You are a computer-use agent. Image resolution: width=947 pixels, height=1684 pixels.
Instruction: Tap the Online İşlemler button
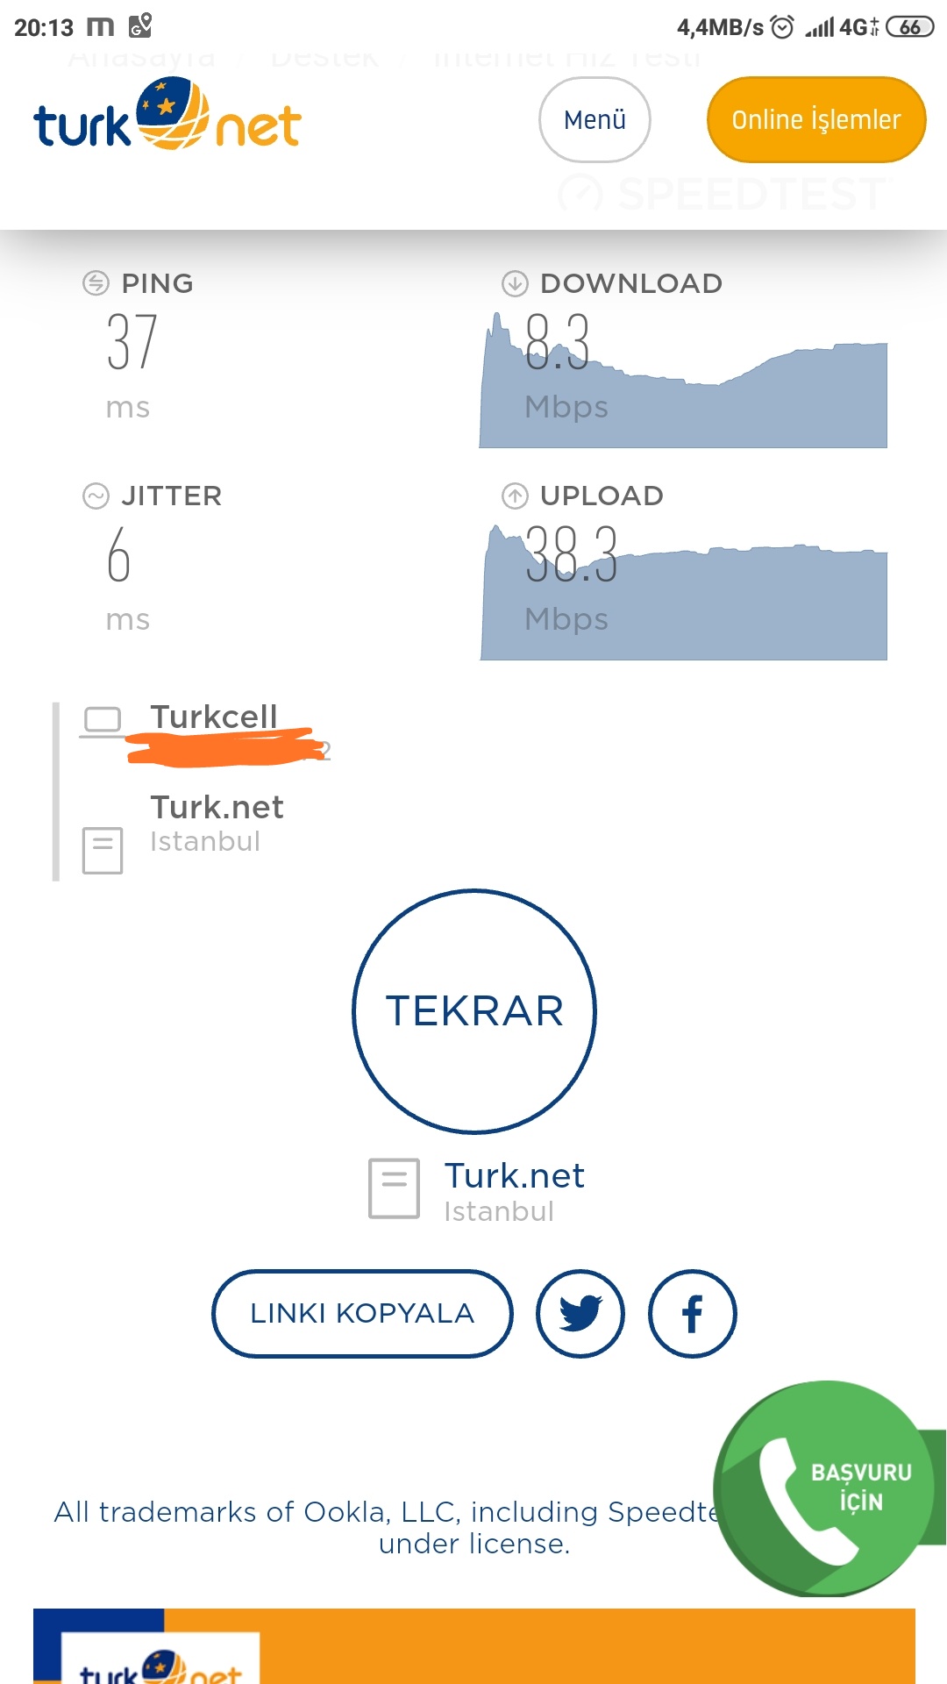point(816,119)
